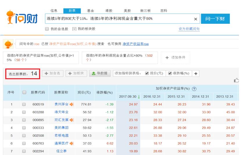Clear the search query with the X icon
241x155 pixels.
(195, 19)
